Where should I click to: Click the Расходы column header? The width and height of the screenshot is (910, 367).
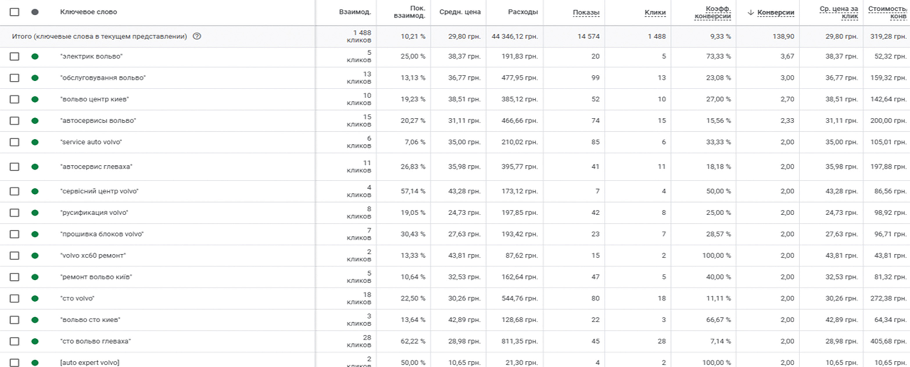click(x=523, y=12)
